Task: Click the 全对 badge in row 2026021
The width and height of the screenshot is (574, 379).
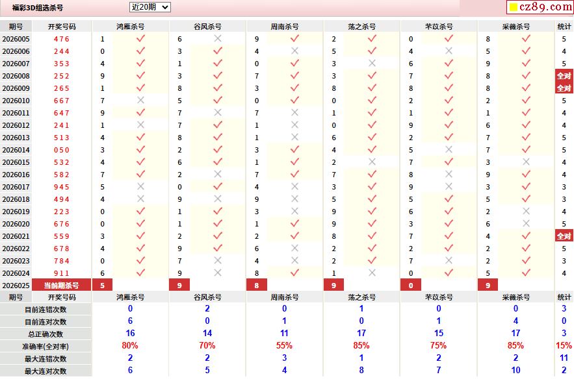Action: point(564,236)
